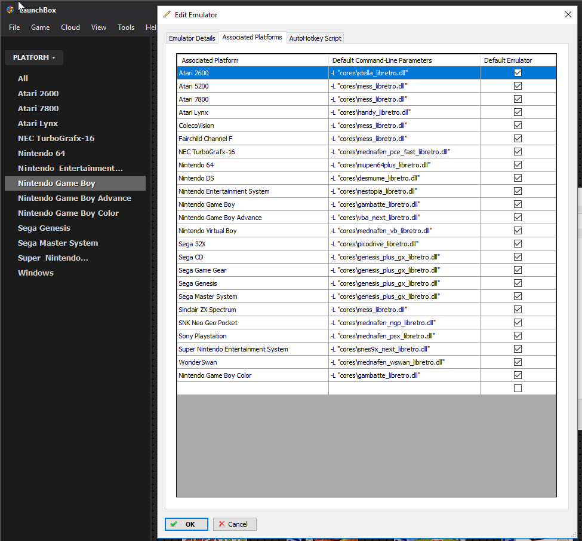Uncheck Default Emulator for Atari 5200
This screenshot has height=541, width=582.
click(x=518, y=86)
